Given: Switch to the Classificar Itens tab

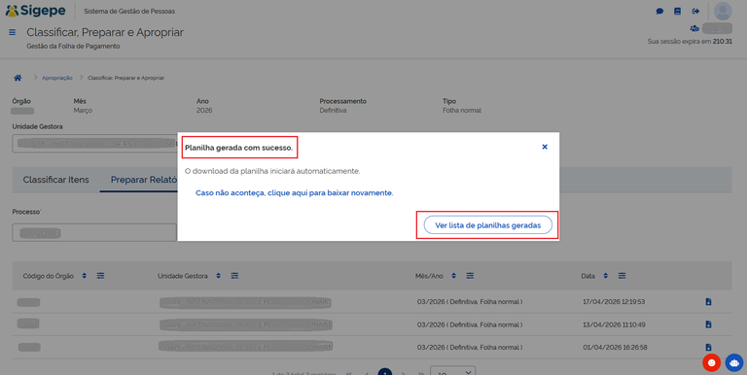Looking at the screenshot, I should (55, 180).
